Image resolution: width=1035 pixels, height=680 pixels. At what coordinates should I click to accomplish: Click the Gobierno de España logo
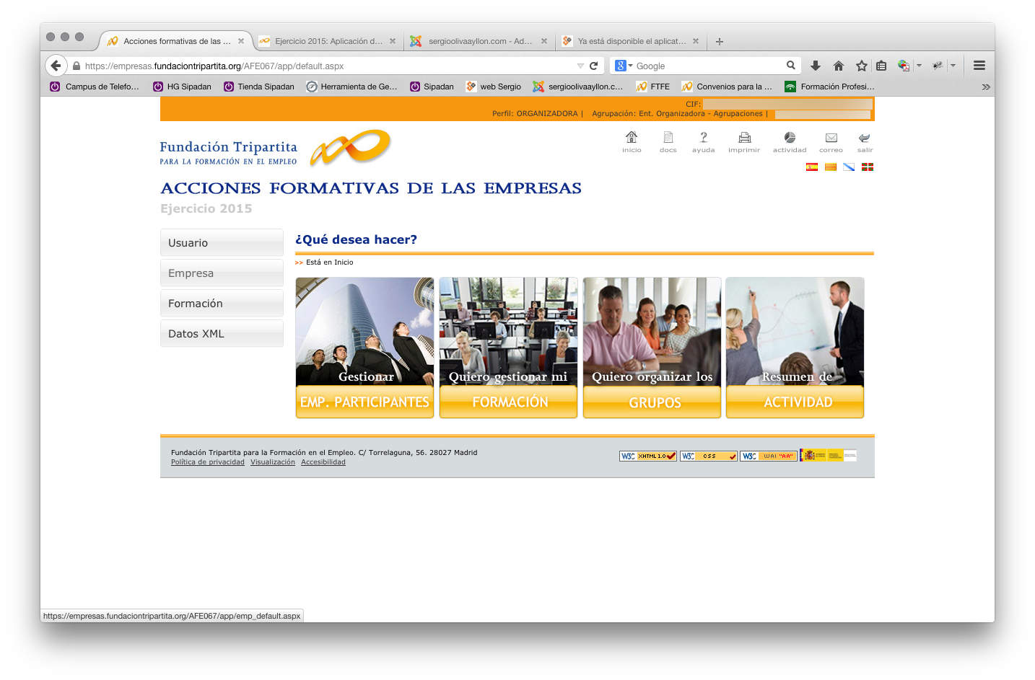(829, 455)
